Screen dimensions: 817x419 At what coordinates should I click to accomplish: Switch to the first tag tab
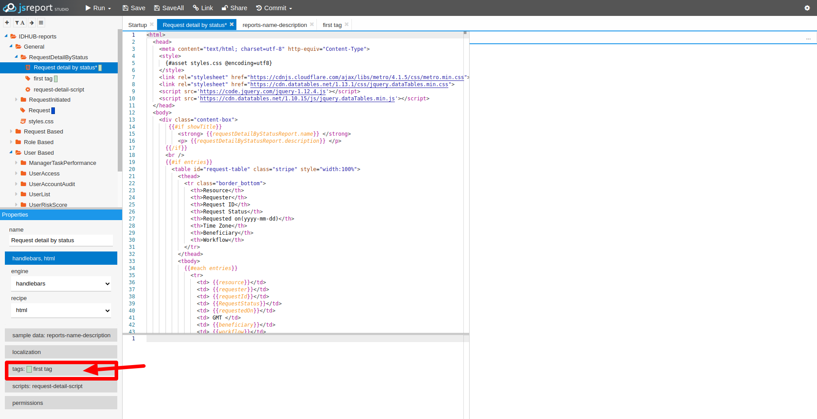(x=332, y=25)
